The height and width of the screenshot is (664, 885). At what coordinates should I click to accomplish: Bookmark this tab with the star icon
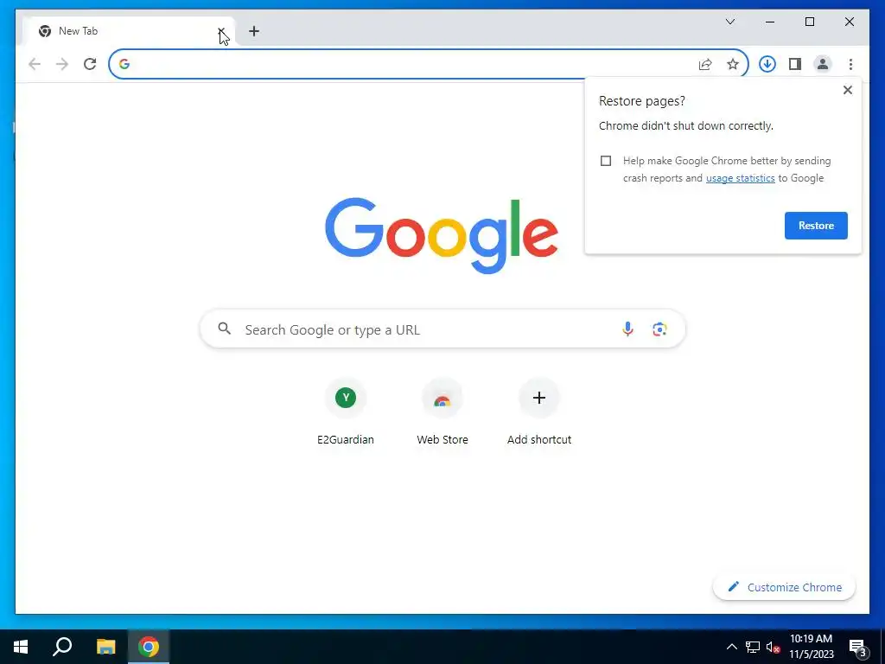[x=733, y=64]
